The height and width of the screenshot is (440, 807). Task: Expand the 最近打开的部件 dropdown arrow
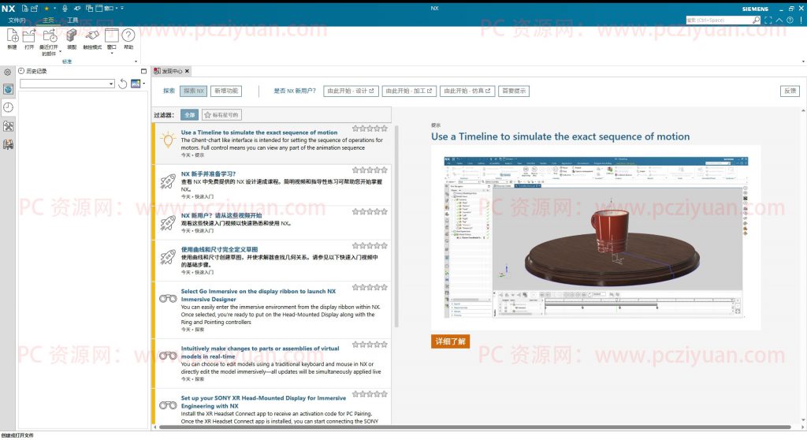(x=60, y=52)
